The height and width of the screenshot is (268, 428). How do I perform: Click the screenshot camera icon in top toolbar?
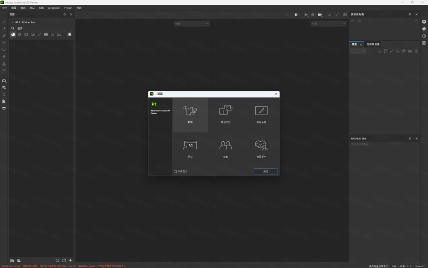[x=345, y=15]
